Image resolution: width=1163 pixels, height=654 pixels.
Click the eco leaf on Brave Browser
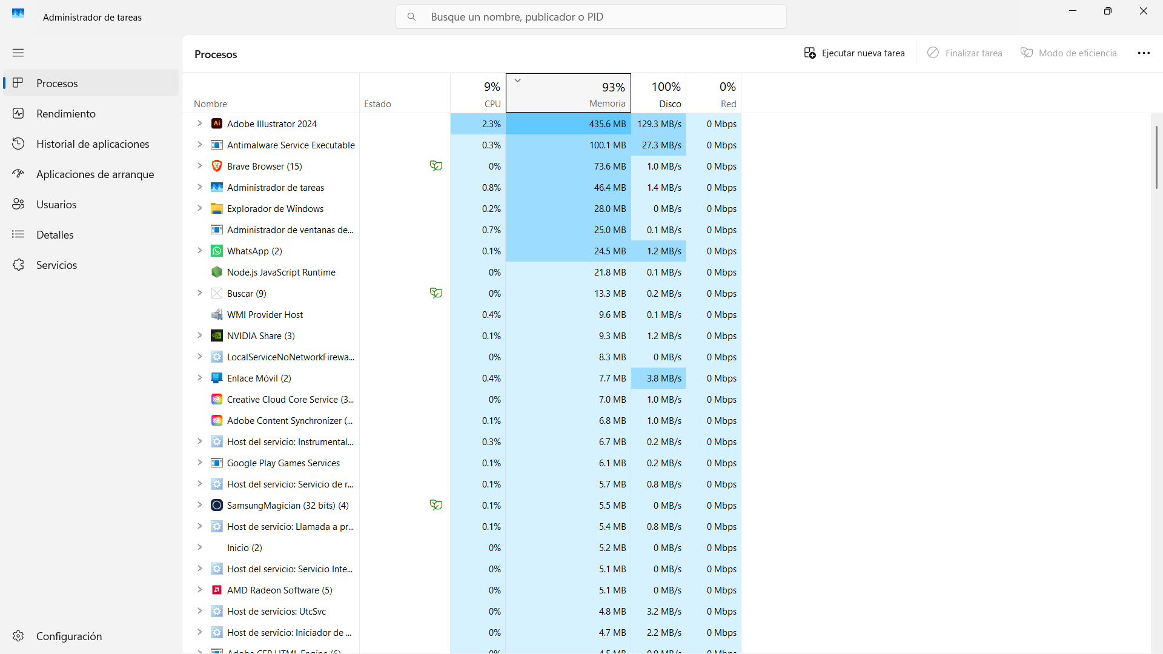tap(436, 165)
